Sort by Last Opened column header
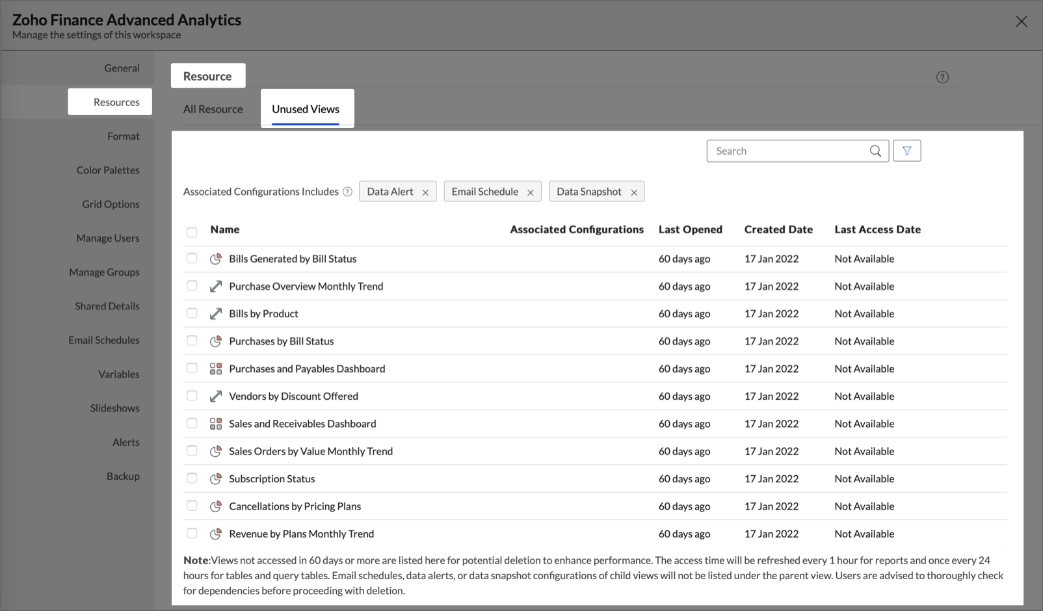The width and height of the screenshot is (1043, 611). 691,229
